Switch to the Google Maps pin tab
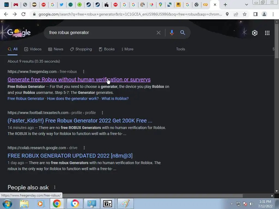Image resolution: width=279 pixels, height=209 pixels. click(x=160, y=5)
